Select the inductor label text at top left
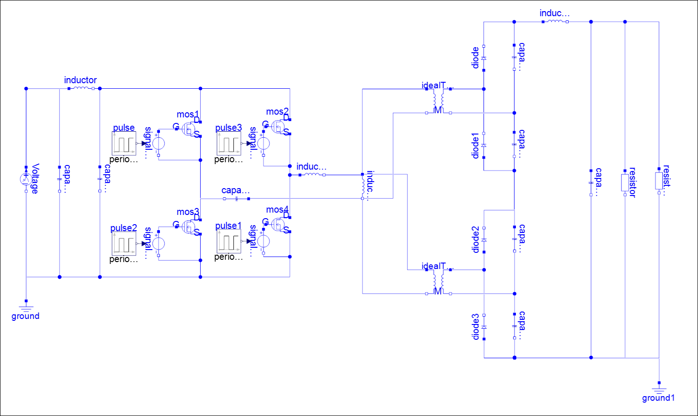The height and width of the screenshot is (416, 698). tap(80, 80)
